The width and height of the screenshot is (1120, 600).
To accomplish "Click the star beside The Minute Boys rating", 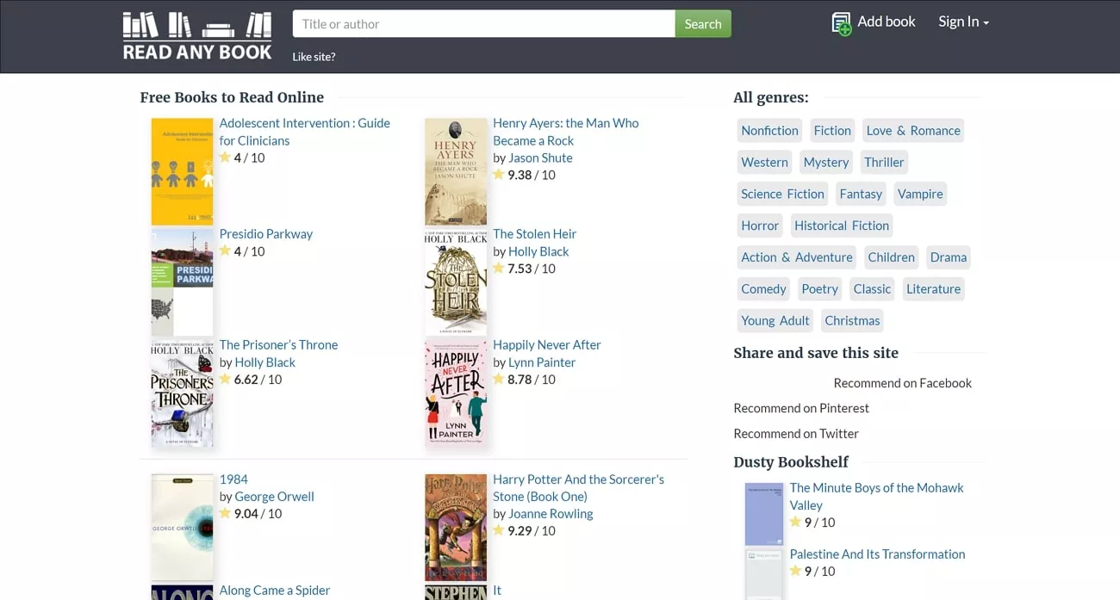I will (x=796, y=522).
